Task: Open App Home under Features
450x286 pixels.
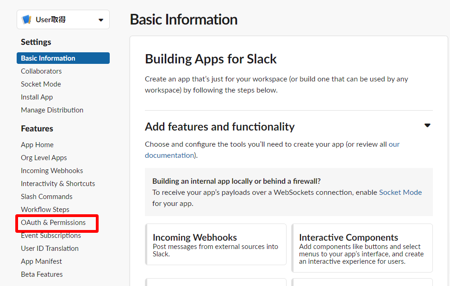Action: click(37, 145)
